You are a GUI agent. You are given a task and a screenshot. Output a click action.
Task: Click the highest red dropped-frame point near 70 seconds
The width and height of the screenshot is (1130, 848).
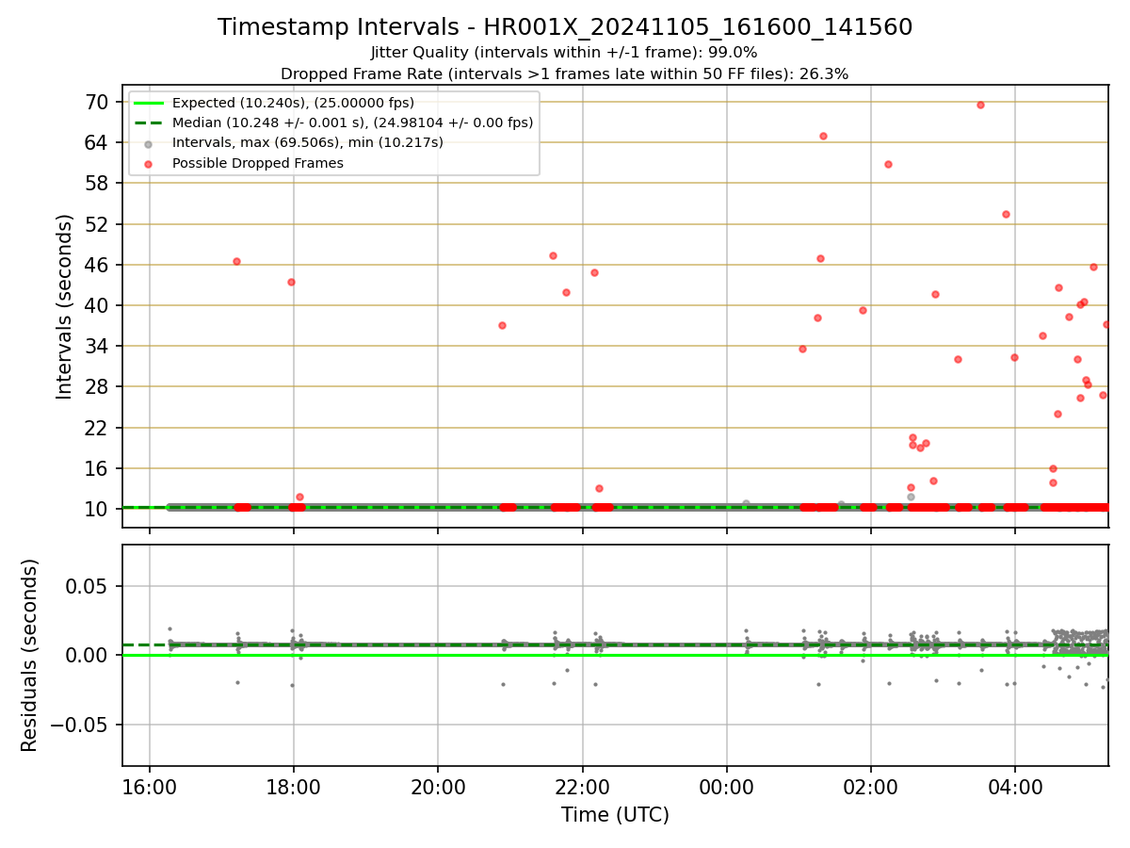pos(980,105)
